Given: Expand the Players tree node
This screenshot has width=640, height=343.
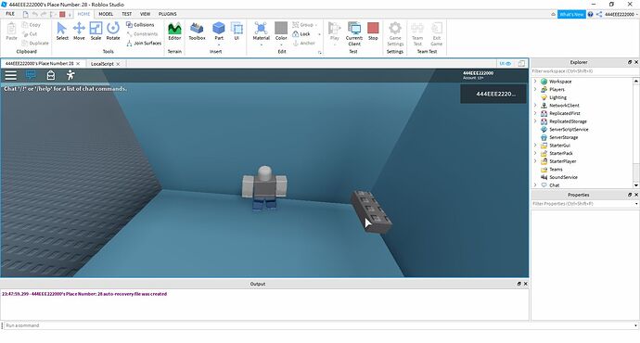Looking at the screenshot, I should 535,89.
